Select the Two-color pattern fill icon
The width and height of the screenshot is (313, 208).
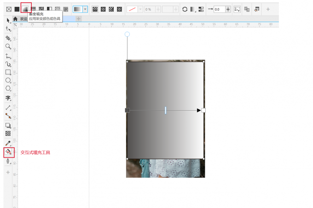(50, 9)
